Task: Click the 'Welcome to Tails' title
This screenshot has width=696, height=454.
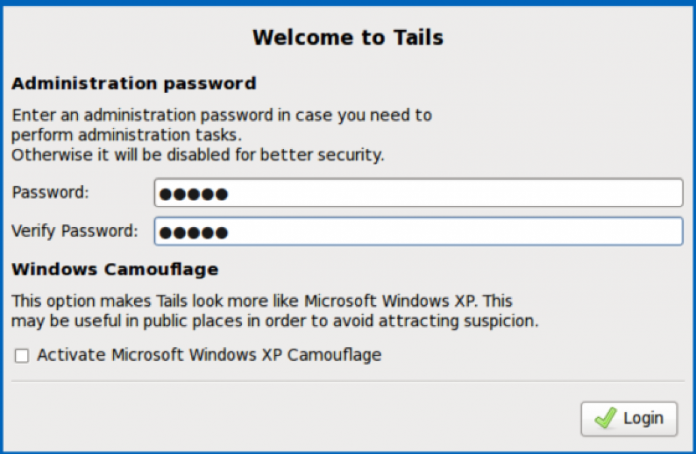Action: coord(347,37)
